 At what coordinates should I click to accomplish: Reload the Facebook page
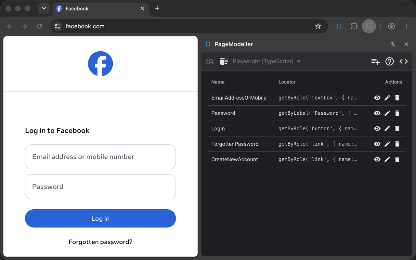39,26
